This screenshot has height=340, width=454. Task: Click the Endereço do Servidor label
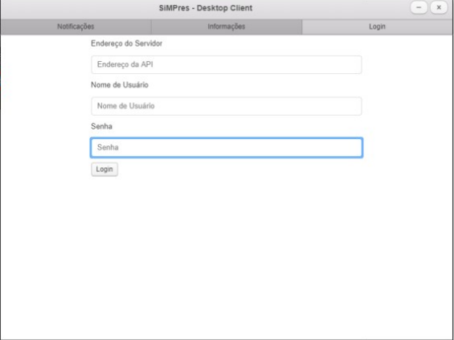tap(126, 43)
